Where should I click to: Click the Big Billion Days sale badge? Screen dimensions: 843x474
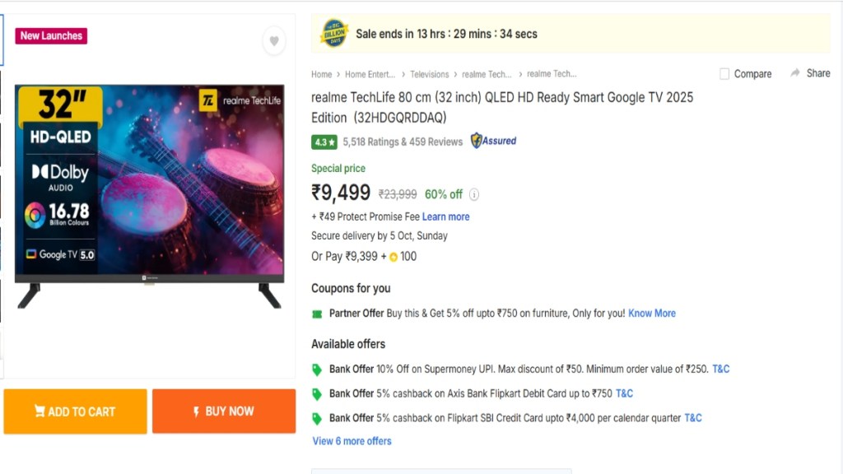(334, 34)
